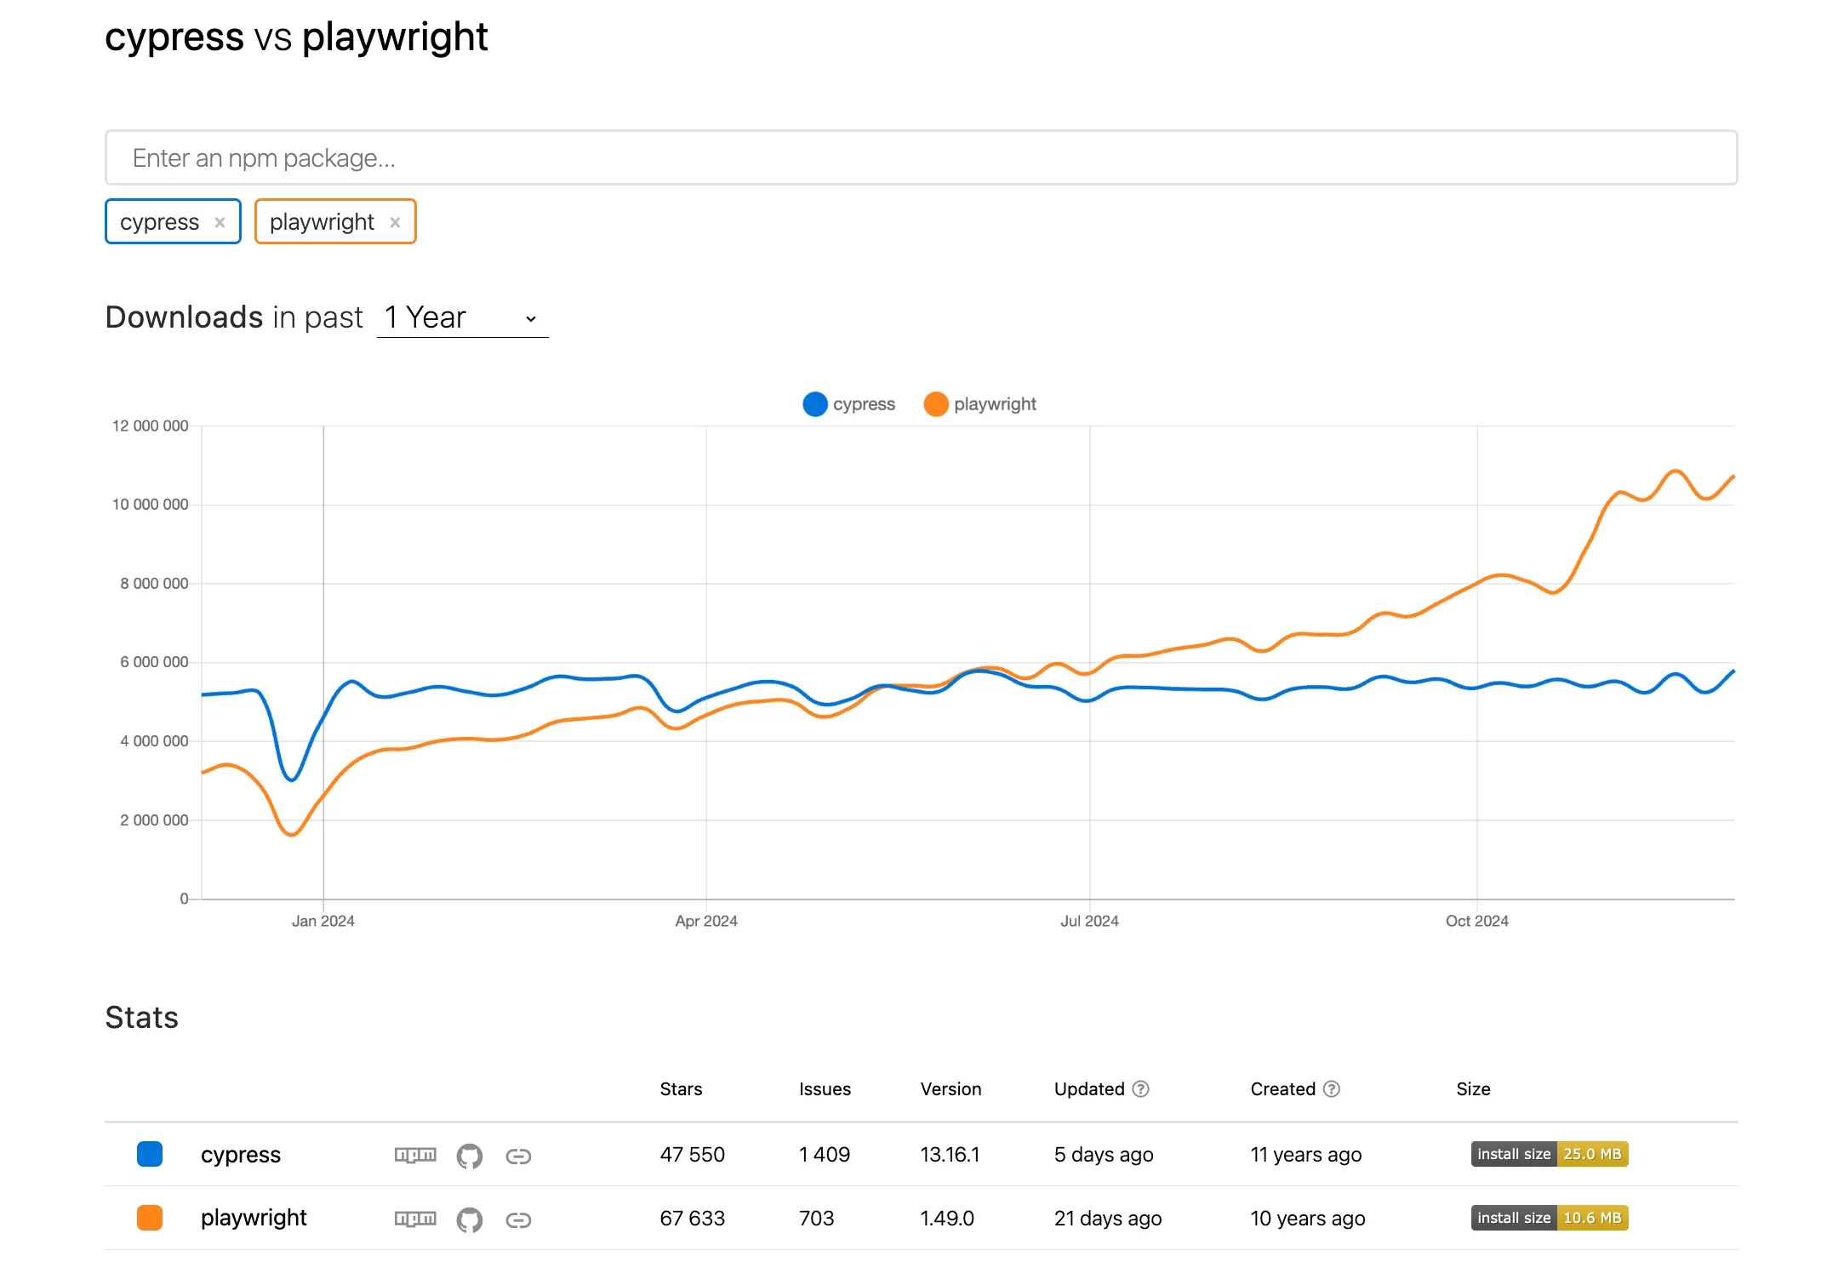
Task: Click playwright install size 10.6 MB badge
Action: [x=1549, y=1218]
